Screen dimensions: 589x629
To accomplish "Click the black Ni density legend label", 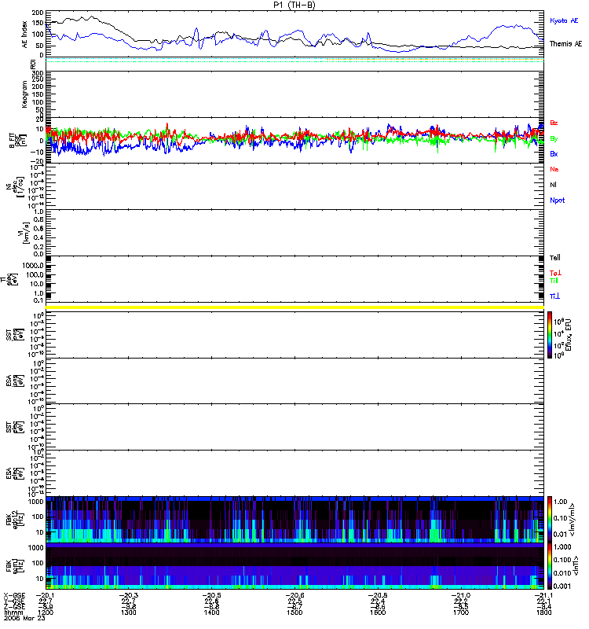I will [x=554, y=184].
